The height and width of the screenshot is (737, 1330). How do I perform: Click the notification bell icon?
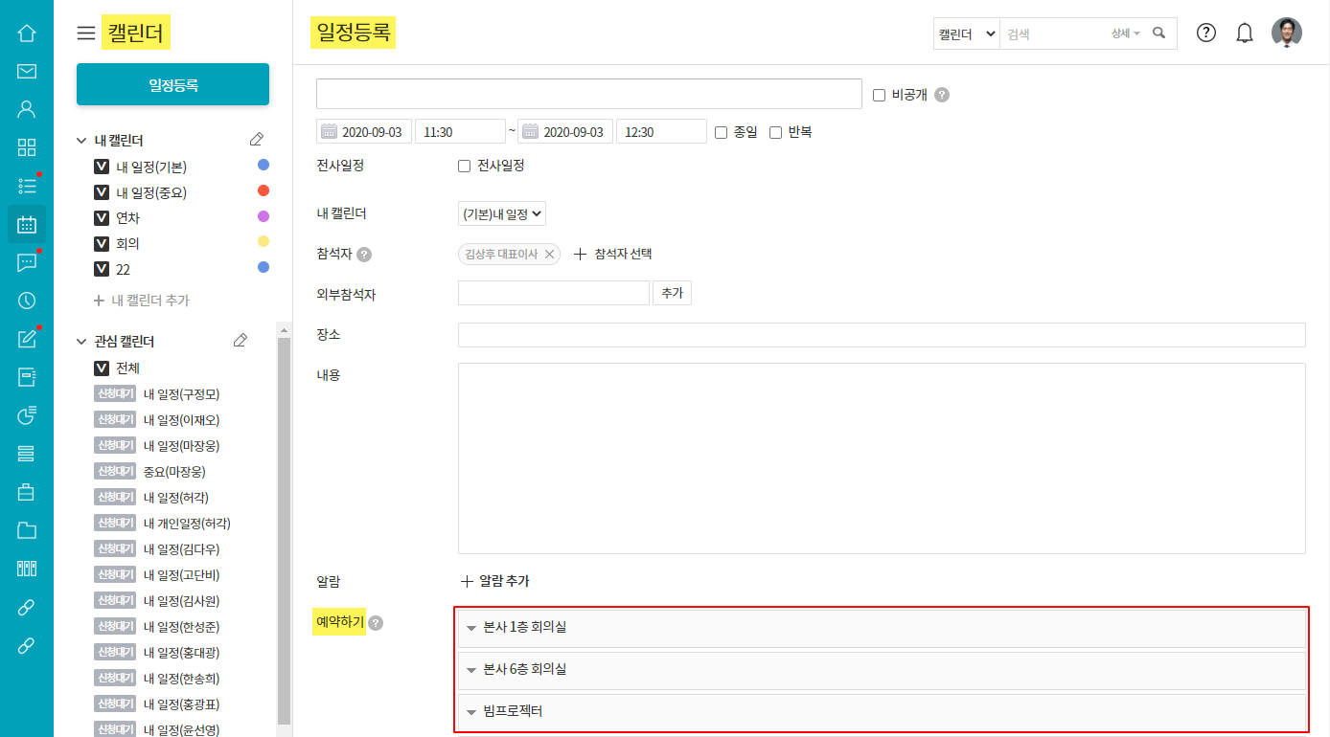(1245, 33)
